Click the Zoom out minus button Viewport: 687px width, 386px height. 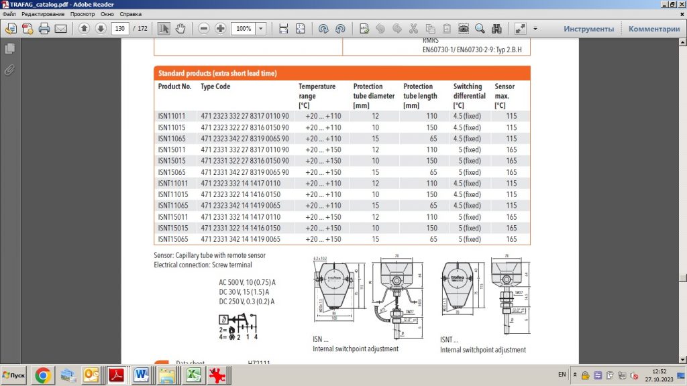204,29
